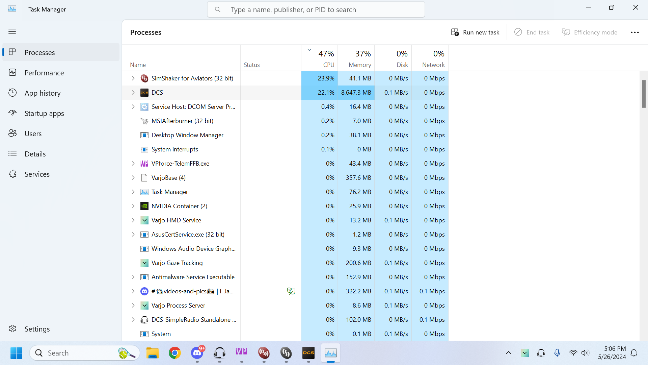Click the Windows taskbar Search box
The height and width of the screenshot is (365, 648).
click(85, 353)
